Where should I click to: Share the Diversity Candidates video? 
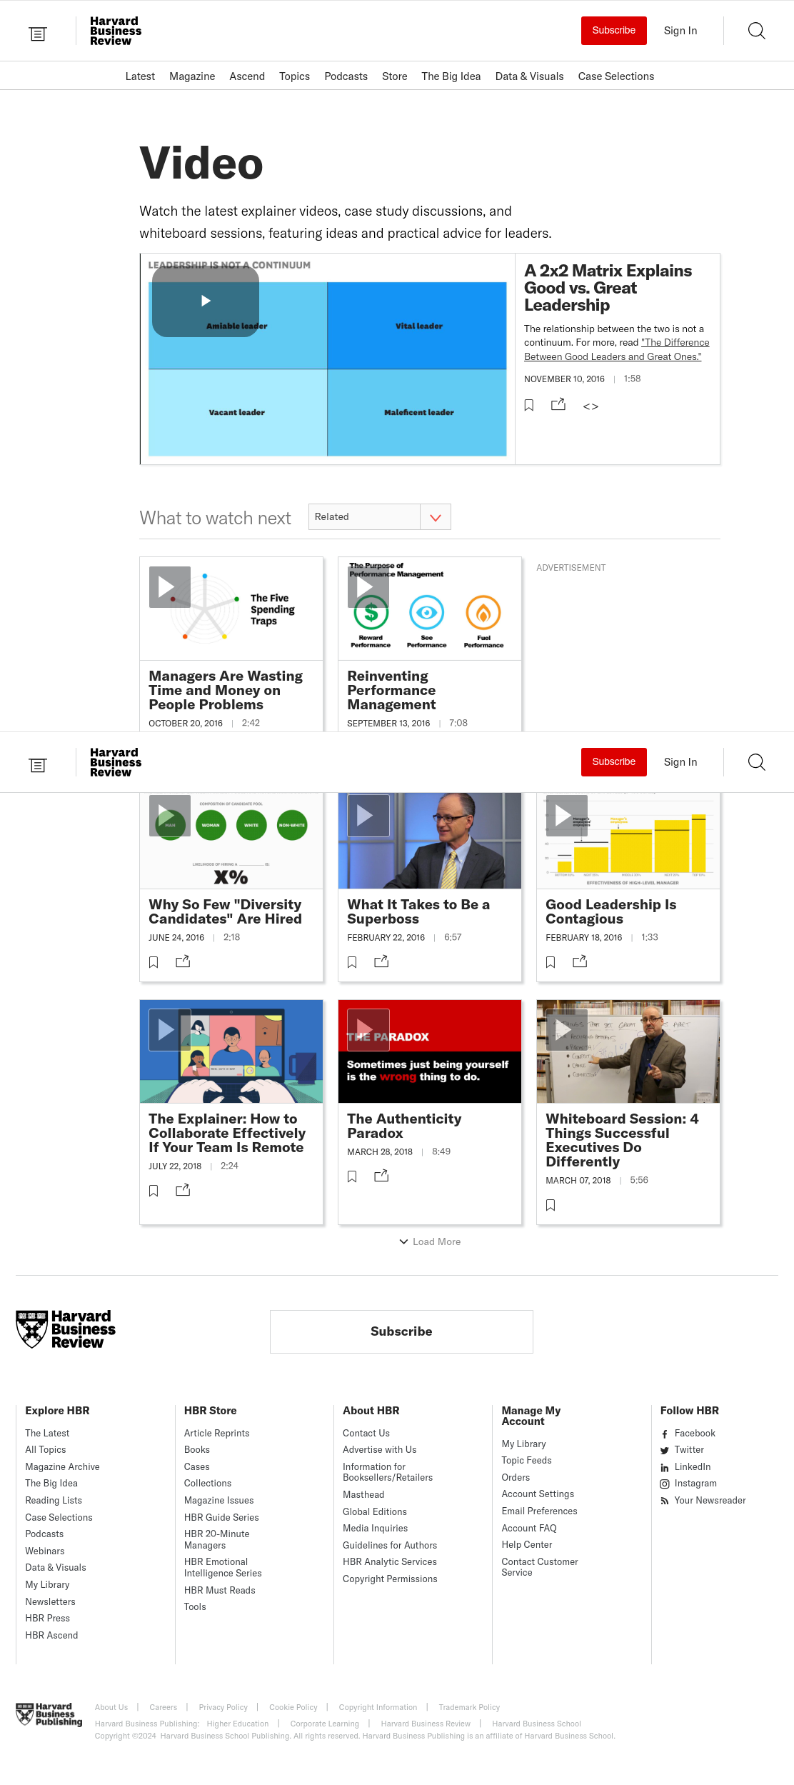(x=183, y=961)
